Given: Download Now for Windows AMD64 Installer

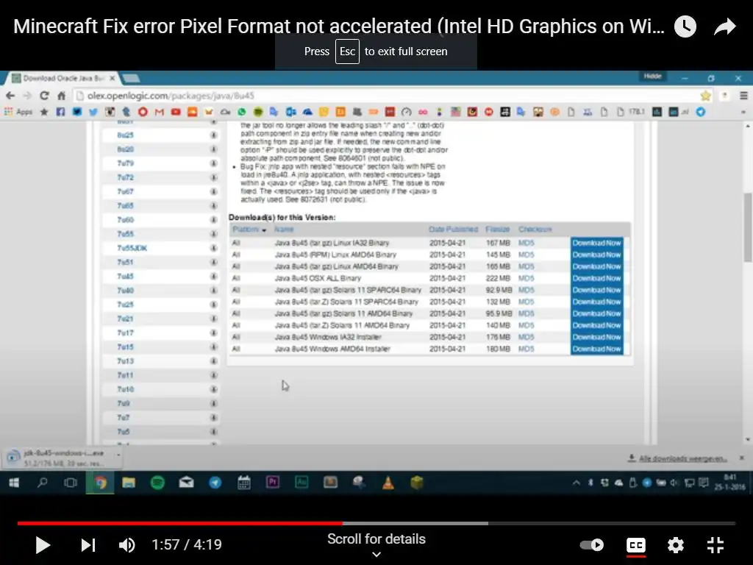Looking at the screenshot, I should pyautogui.click(x=596, y=349).
